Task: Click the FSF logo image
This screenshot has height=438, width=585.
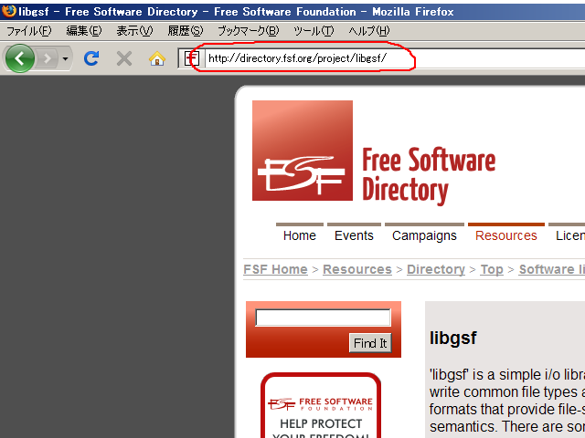Action: pos(303,151)
